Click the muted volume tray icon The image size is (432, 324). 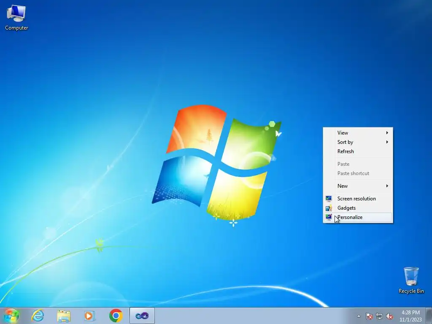[x=389, y=316]
